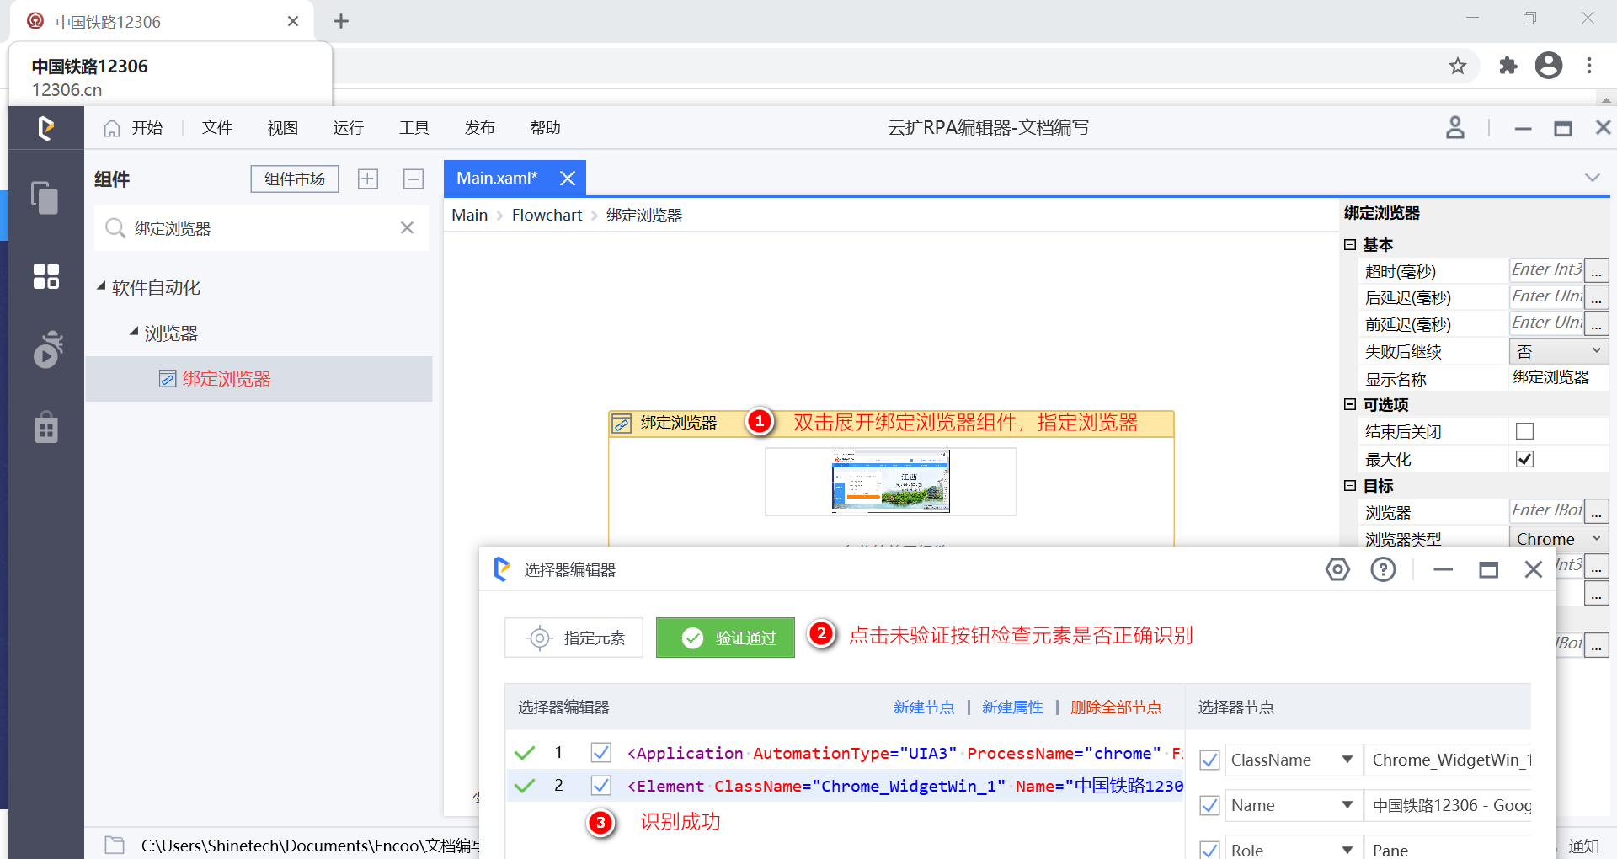Click ellipsis button for 前延迟(毫秒)
The height and width of the screenshot is (859, 1617).
tap(1597, 323)
